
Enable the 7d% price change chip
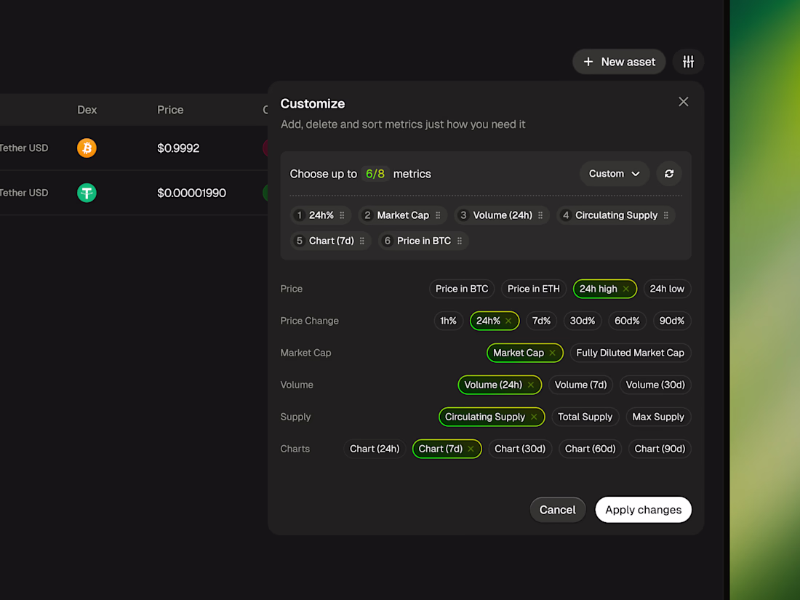tap(541, 321)
